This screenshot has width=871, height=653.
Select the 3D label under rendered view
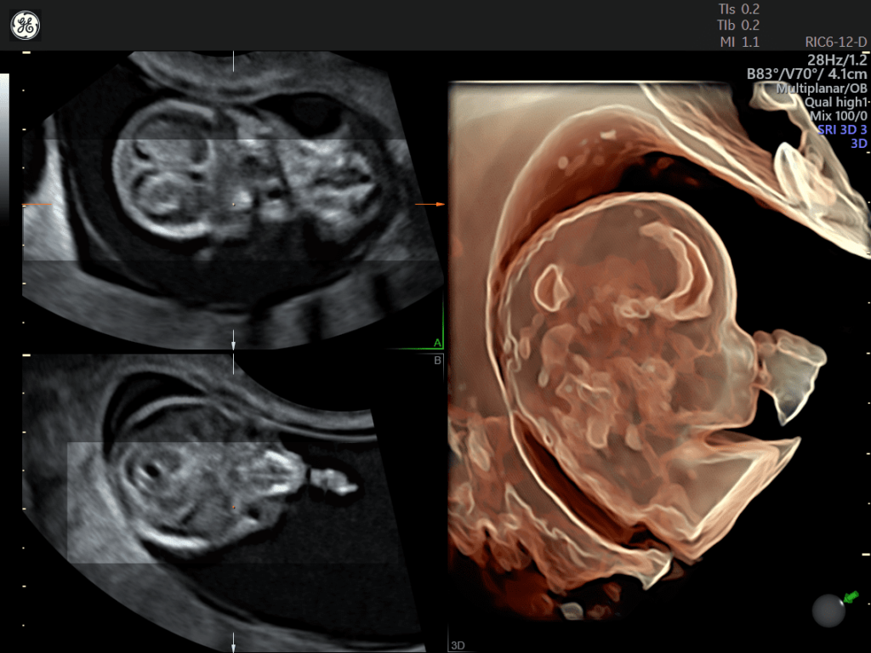457,645
